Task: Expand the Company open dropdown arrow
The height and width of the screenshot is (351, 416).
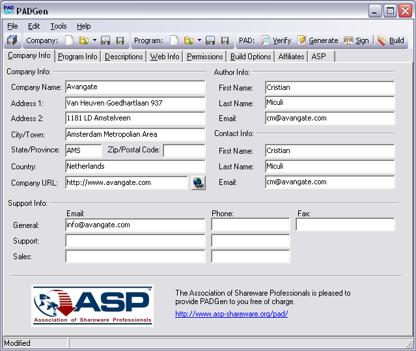Action: 94,40
